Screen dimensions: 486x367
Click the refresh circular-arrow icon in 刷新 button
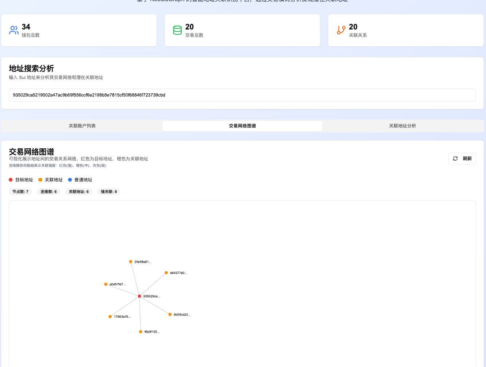click(455, 159)
